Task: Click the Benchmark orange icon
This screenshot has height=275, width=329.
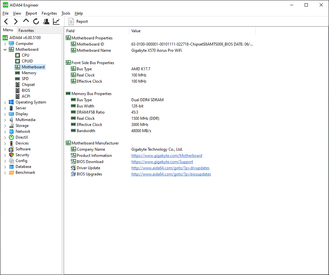Action: 11,172
